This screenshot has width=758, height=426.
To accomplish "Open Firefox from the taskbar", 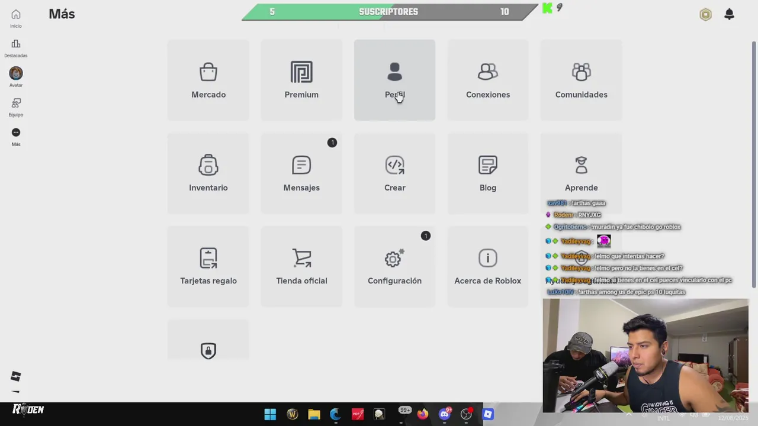I will 422,414.
